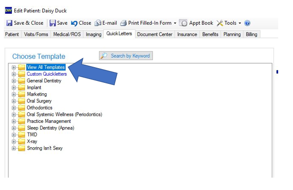The image size is (293, 190).
Task: Open the blue help question mark
Action: 247,23
